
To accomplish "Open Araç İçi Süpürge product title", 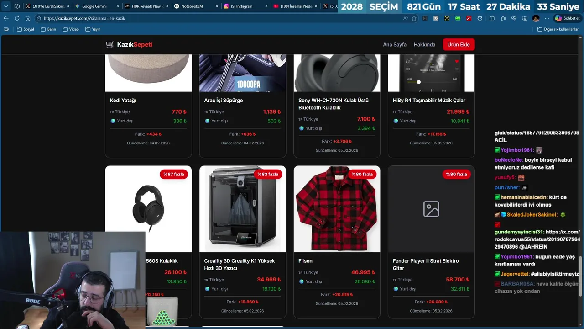I will tap(224, 101).
